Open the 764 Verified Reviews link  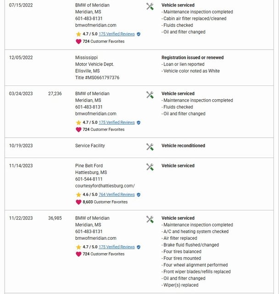pyautogui.click(x=117, y=195)
